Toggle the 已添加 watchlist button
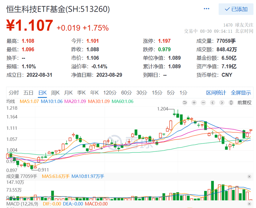The width and height of the screenshot is (256, 208). pyautogui.click(x=236, y=9)
